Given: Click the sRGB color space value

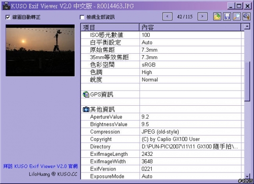Looking at the screenshot, I should 148,65.
